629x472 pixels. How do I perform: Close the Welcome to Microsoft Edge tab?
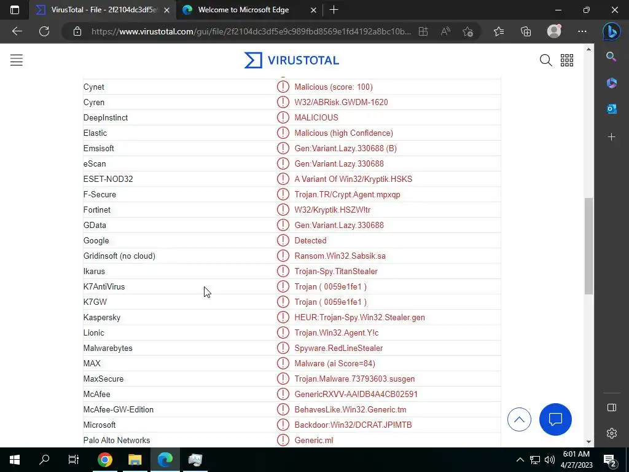[x=314, y=10]
